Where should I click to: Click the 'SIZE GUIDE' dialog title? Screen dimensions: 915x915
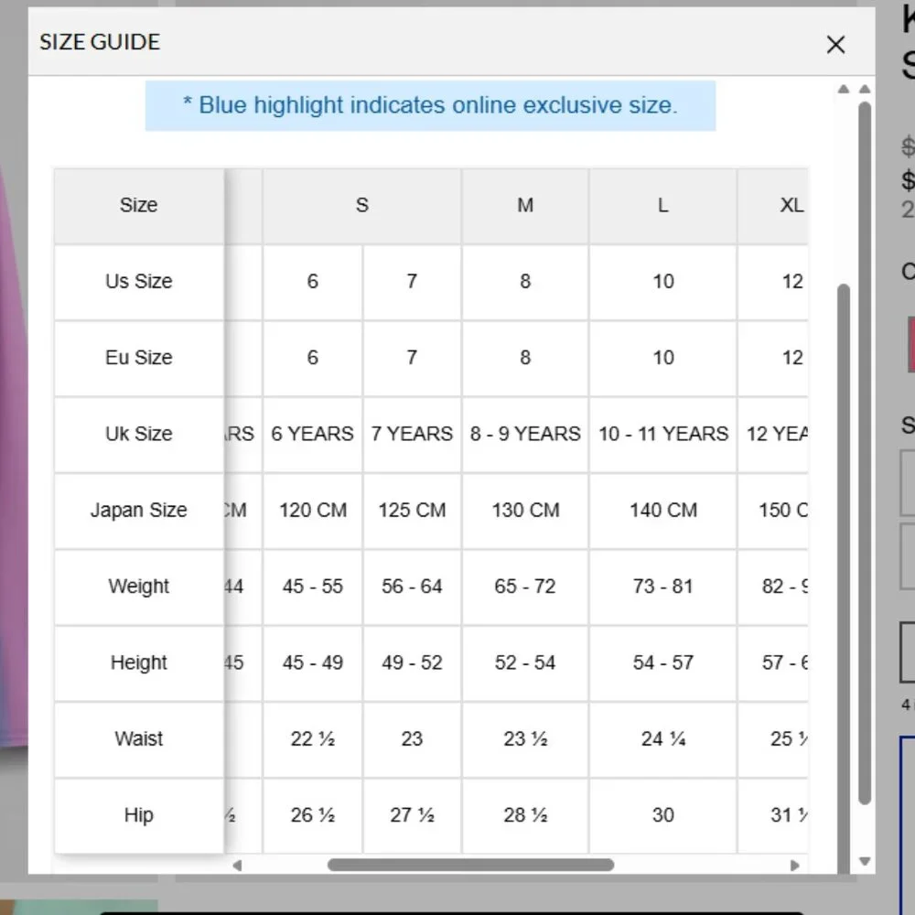tap(100, 42)
